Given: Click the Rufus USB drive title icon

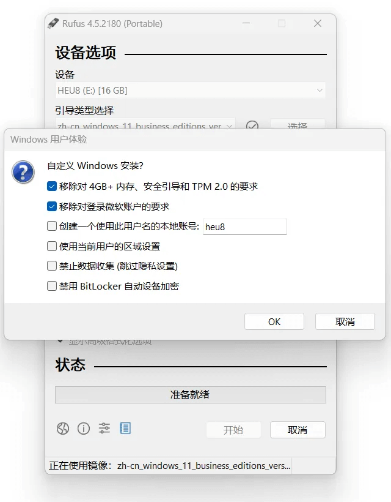Looking at the screenshot, I should 53,23.
